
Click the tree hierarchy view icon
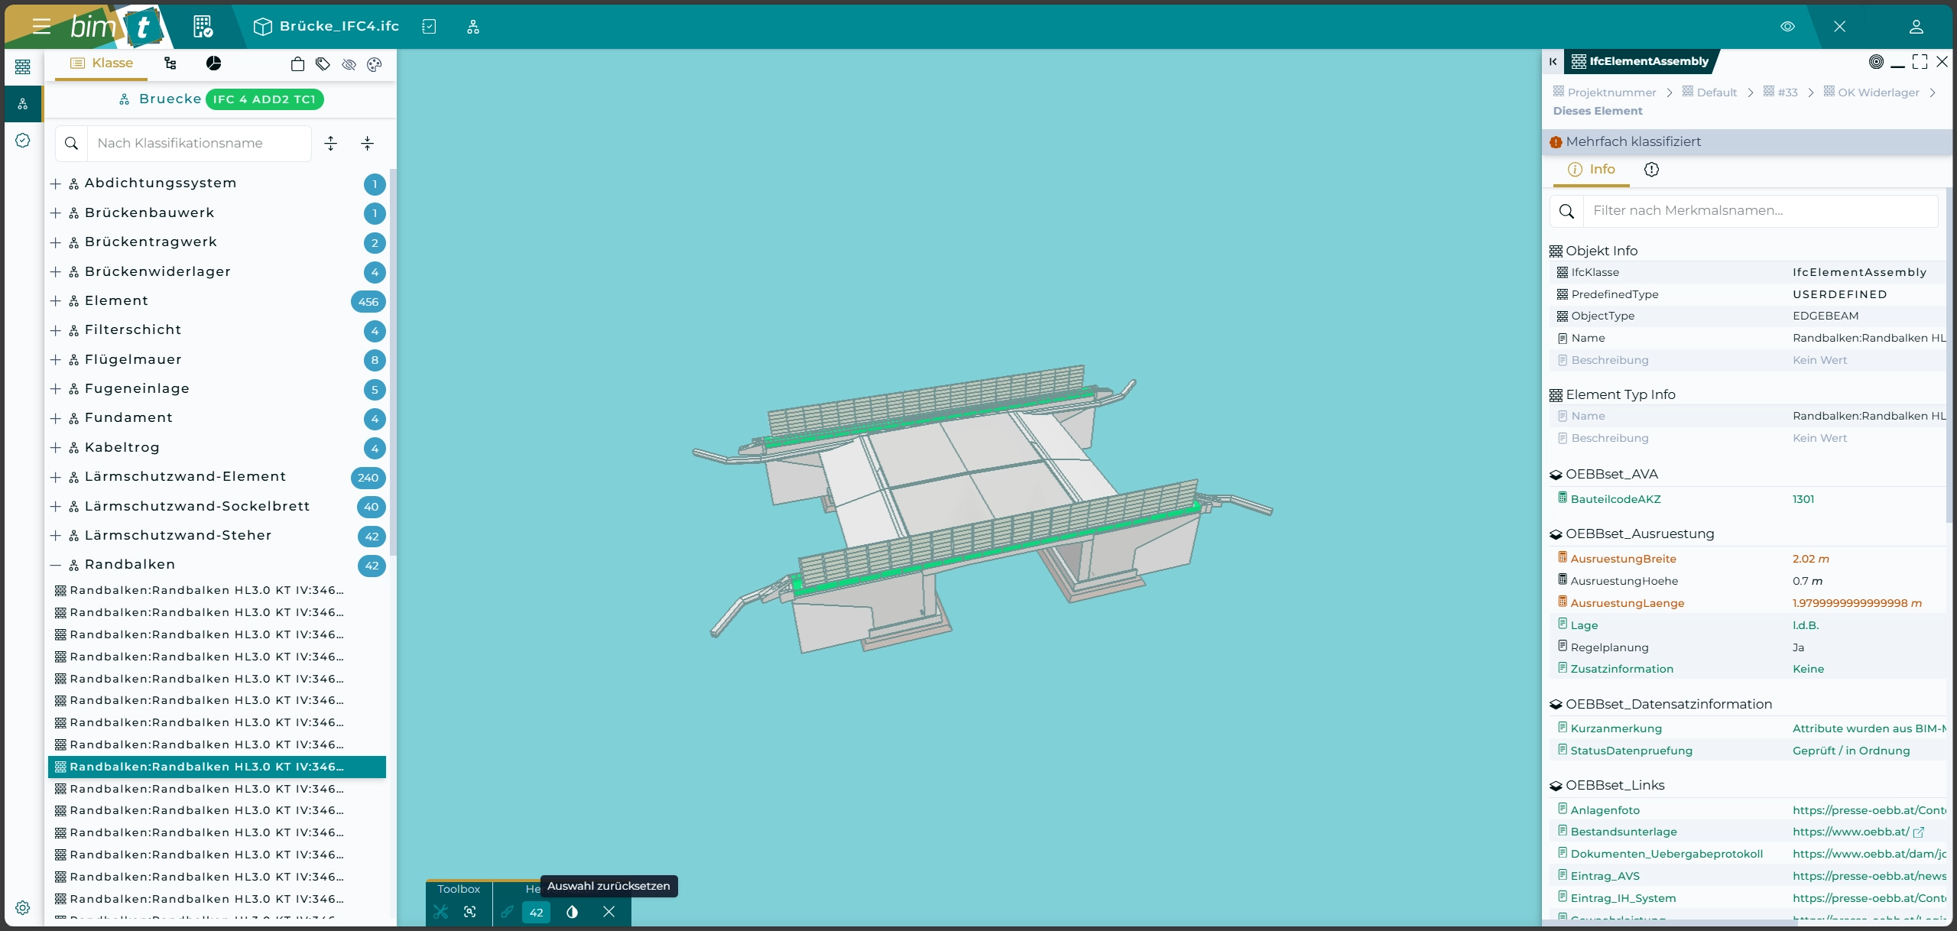pyautogui.click(x=170, y=63)
